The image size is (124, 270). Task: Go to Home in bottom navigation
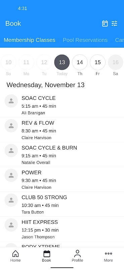point(15,256)
